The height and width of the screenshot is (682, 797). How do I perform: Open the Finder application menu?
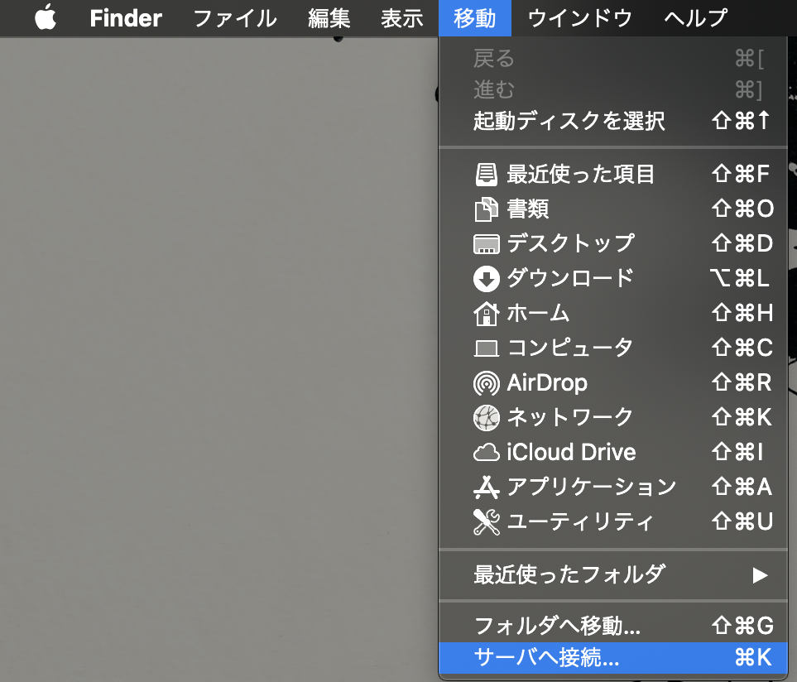tap(126, 18)
